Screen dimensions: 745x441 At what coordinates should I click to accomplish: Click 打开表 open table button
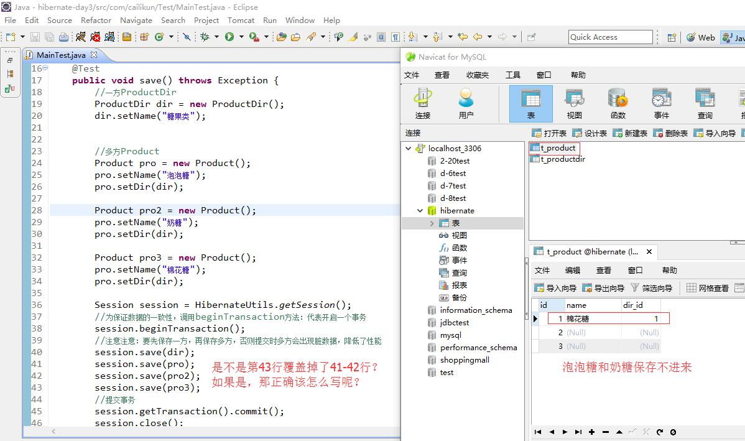tap(549, 133)
